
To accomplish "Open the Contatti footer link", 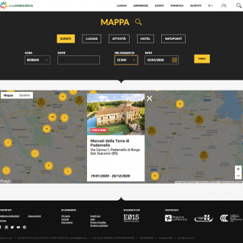I will 65,219.
